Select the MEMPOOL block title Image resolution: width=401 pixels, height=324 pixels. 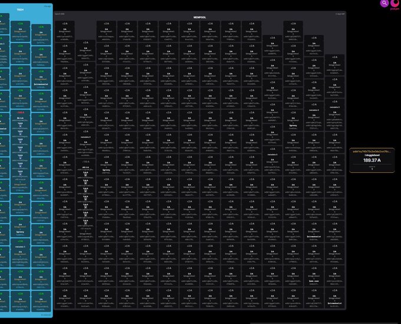click(199, 17)
